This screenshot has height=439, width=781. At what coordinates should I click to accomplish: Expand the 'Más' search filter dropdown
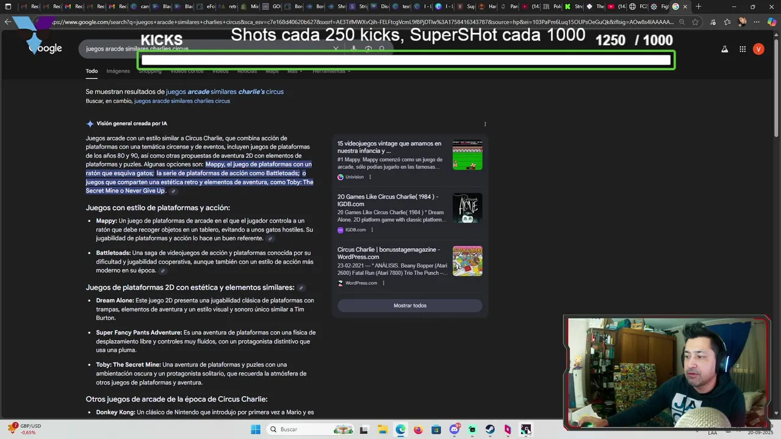pyautogui.click(x=294, y=71)
